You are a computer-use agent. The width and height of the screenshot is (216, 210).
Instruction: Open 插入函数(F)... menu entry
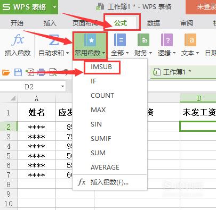point(110,182)
